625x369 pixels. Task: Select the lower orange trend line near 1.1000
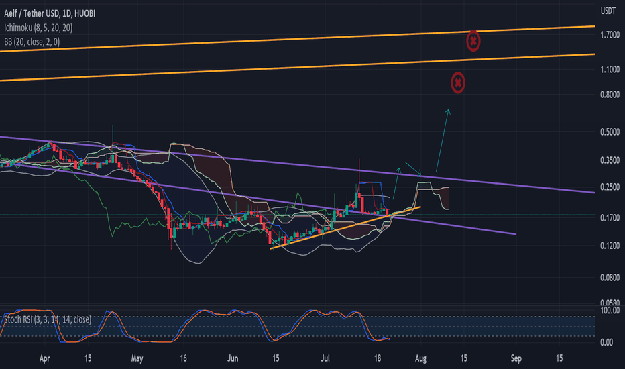pyautogui.click(x=297, y=67)
